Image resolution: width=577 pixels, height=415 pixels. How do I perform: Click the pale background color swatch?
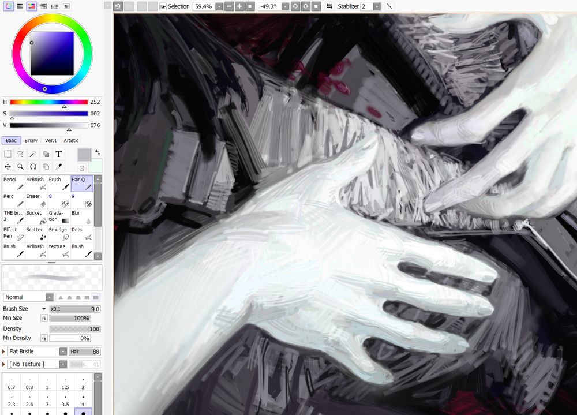pos(95,166)
